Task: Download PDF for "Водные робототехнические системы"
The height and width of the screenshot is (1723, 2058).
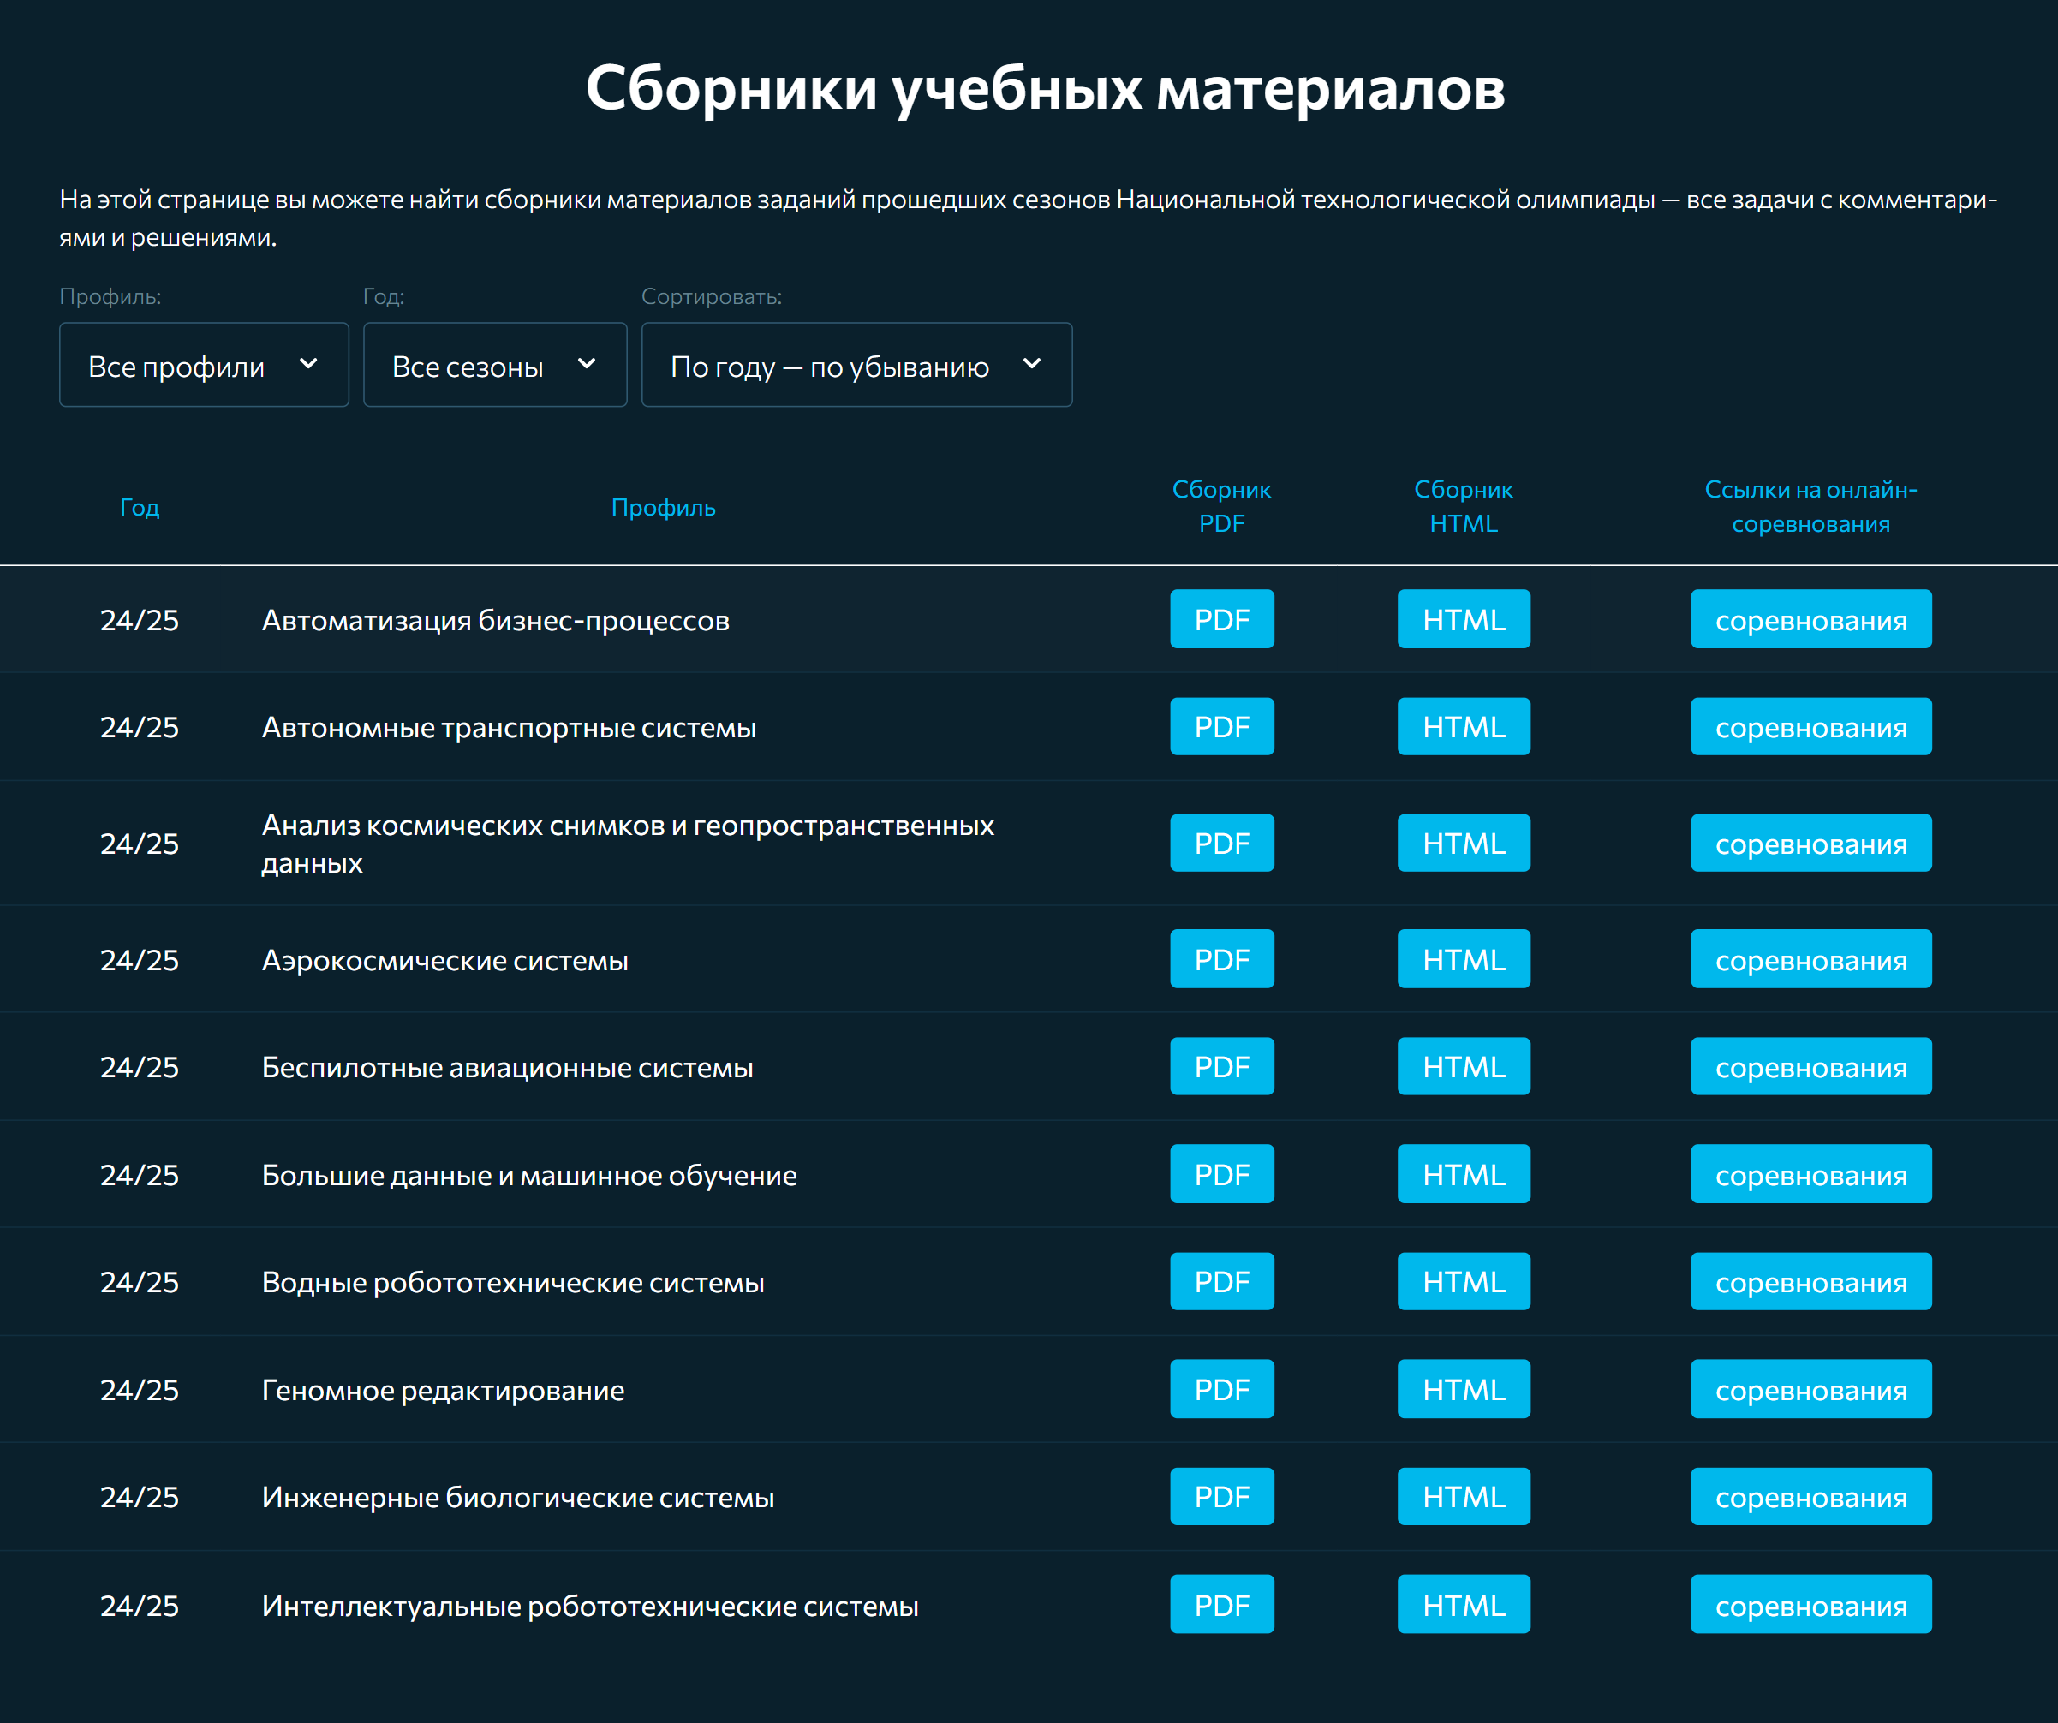Action: [x=1221, y=1281]
